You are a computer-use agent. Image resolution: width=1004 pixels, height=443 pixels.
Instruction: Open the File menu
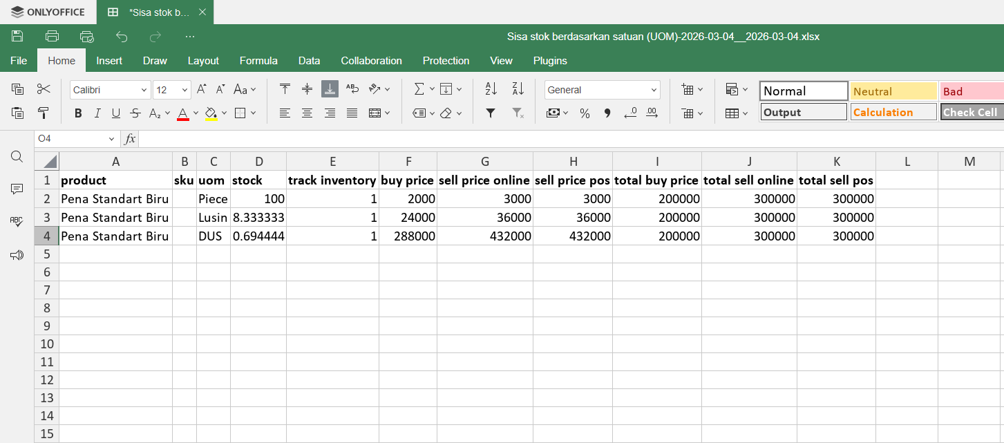19,61
